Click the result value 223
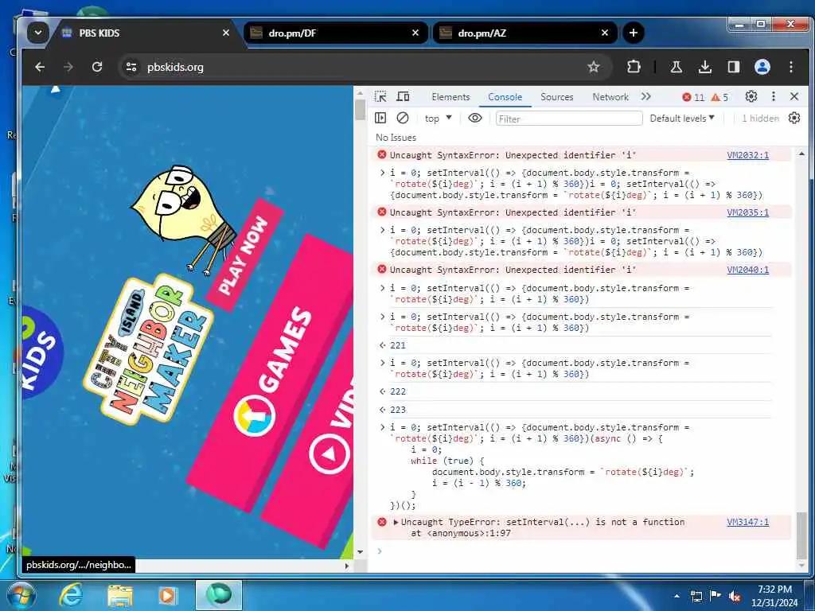This screenshot has height=611, width=815. click(398, 410)
